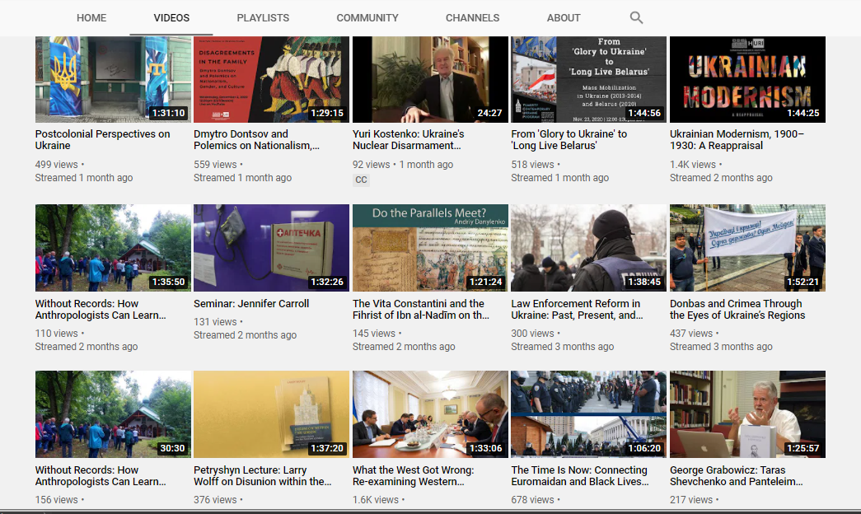
Task: Click Without Records title with 156 views
Action: 101,475
